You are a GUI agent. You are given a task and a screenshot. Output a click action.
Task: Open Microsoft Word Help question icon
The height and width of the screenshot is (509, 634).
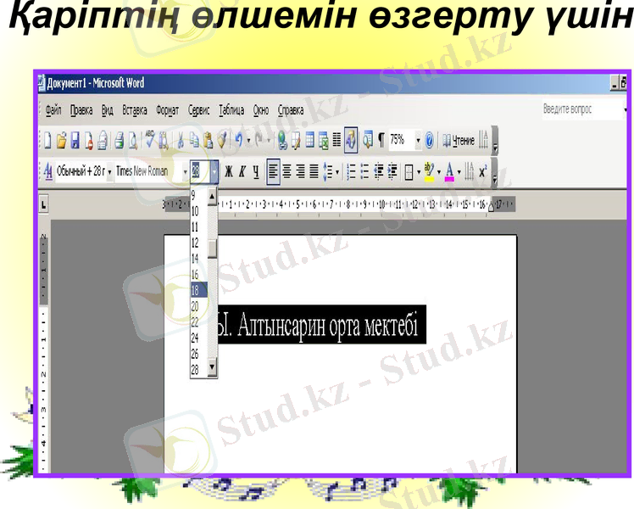point(430,141)
